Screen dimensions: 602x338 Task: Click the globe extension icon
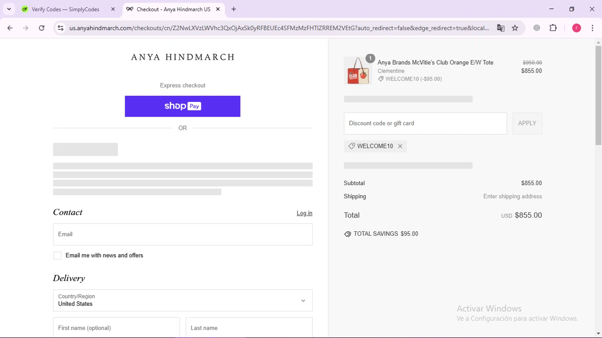[x=537, y=28]
